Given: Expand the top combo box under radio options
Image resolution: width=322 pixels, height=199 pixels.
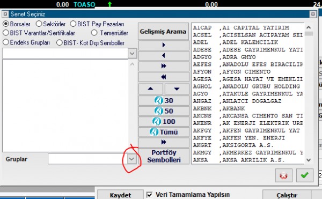Looking at the screenshot, I should tap(132, 54).
